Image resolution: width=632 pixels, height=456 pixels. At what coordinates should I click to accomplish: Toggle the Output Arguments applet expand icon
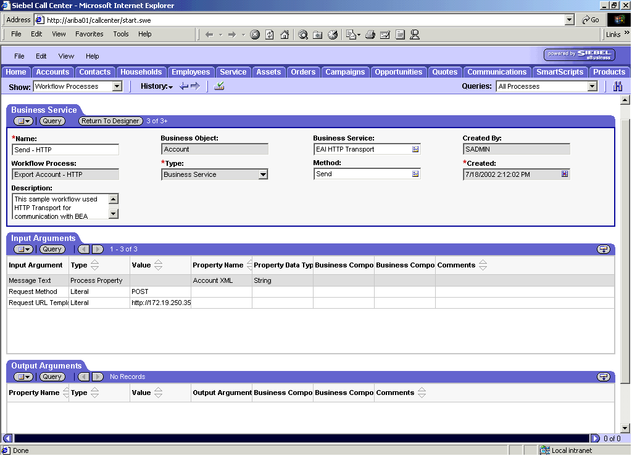pos(604,377)
